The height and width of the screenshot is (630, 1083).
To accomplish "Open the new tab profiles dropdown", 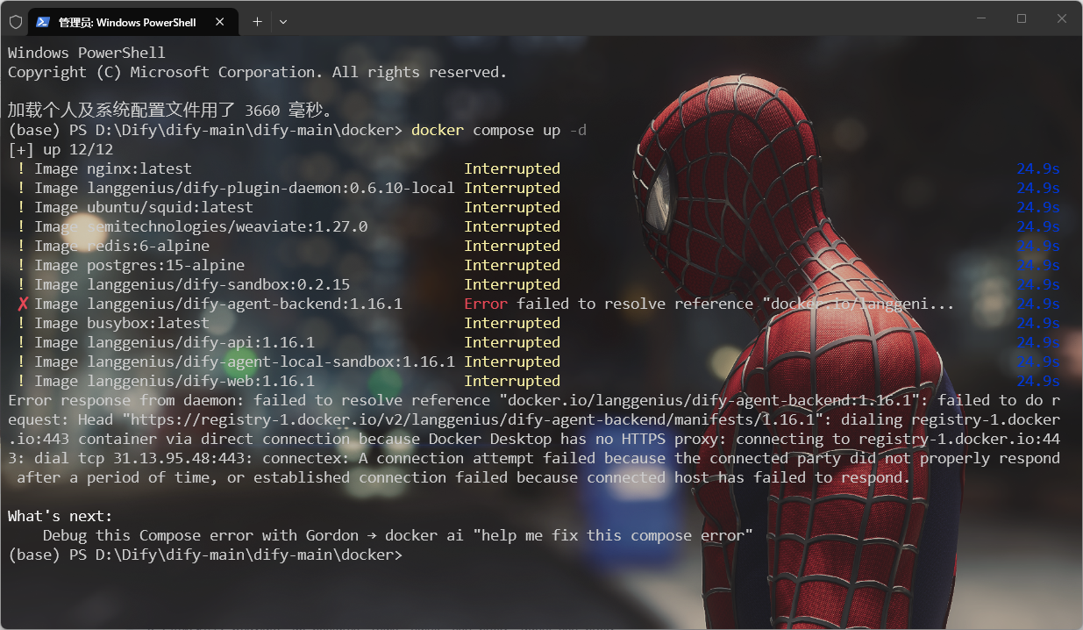I will 282,22.
